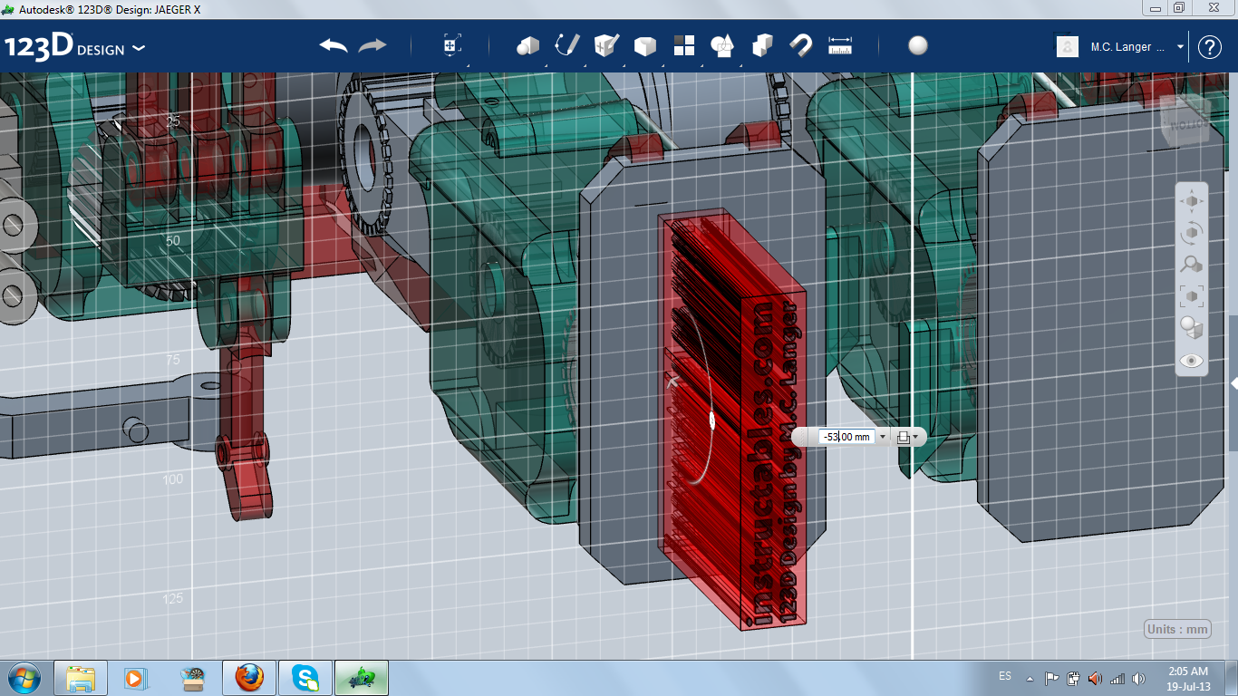Open the Sketch tool

point(566,46)
